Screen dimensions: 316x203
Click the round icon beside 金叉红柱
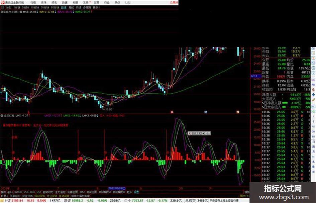pos(2,116)
